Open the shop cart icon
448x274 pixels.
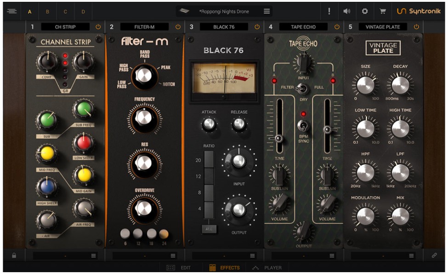click(x=382, y=11)
